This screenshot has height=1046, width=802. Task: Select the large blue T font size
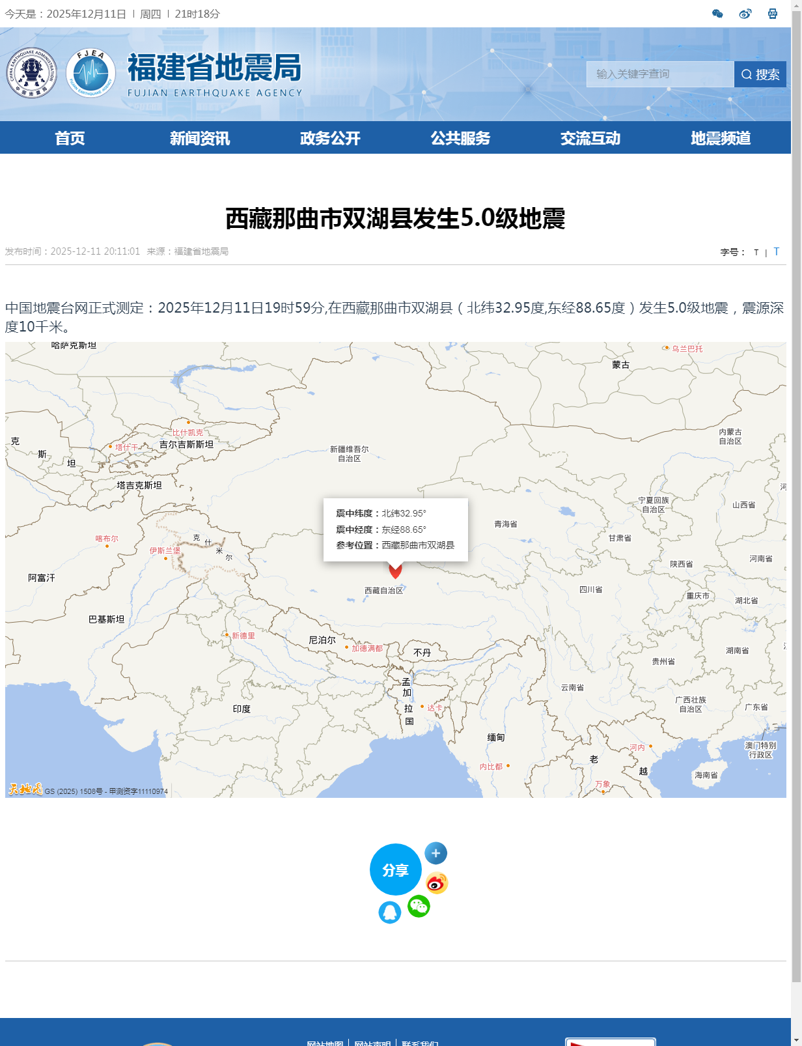coord(777,251)
